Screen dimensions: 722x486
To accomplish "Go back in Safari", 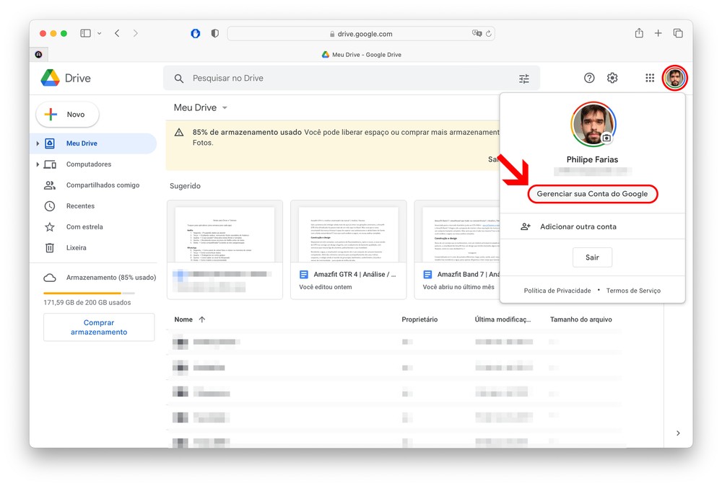I will 117,33.
